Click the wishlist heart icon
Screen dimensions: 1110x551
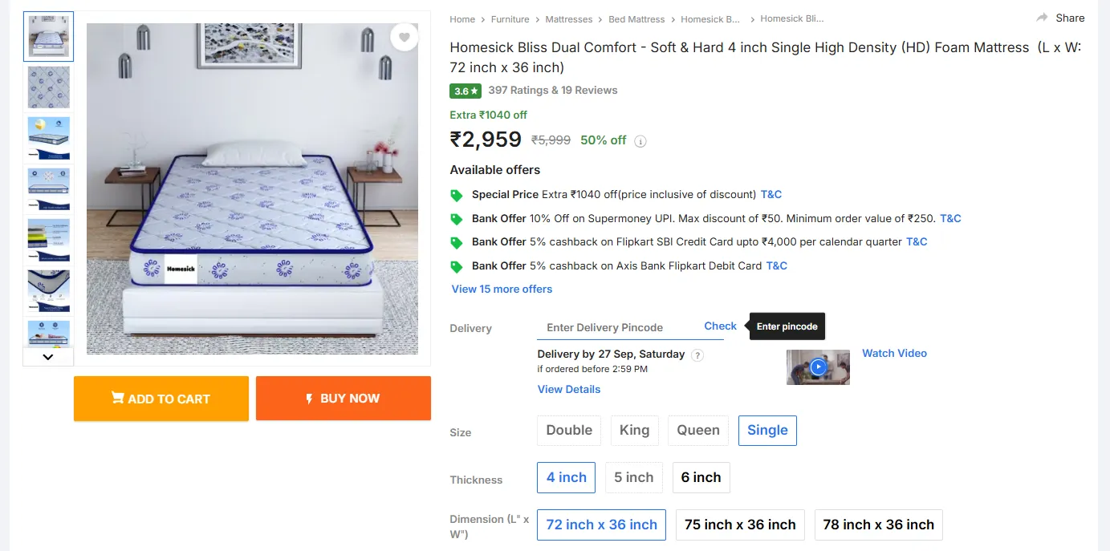(x=405, y=37)
